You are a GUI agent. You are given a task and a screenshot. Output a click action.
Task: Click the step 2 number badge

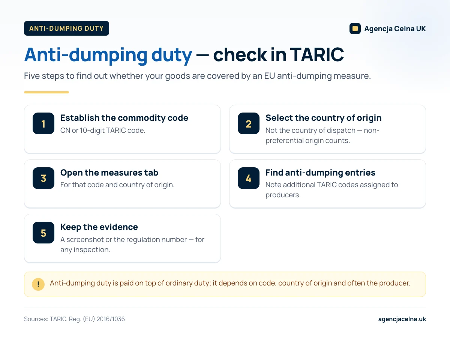point(249,123)
